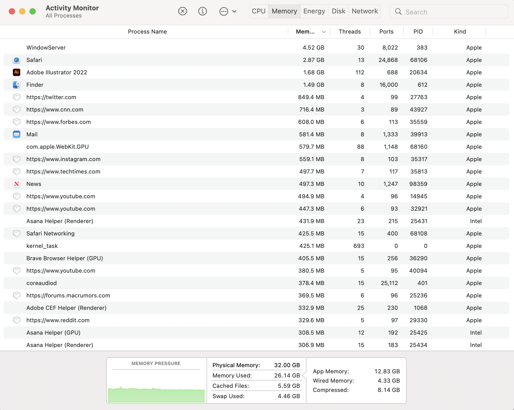Image resolution: width=514 pixels, height=410 pixels.
Task: Click shield icon beside https://www.techtimes.com
Action: point(17,171)
